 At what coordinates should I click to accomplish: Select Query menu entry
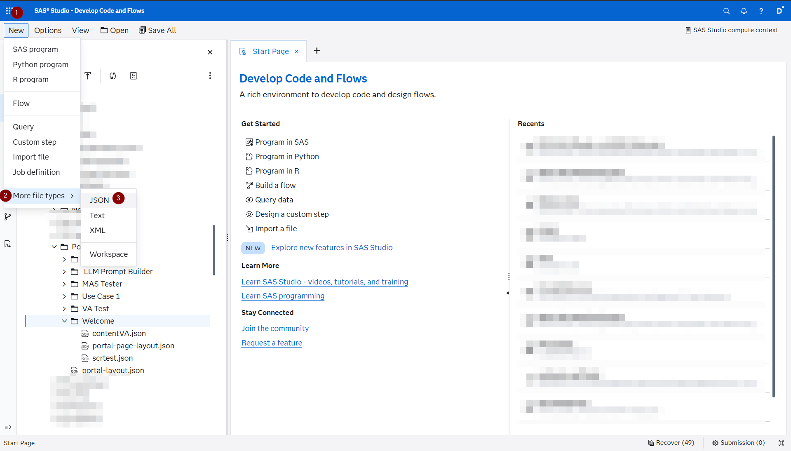tap(42, 127)
